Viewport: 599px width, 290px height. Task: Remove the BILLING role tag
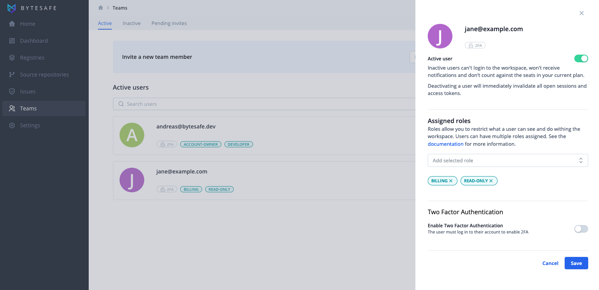[451, 181]
